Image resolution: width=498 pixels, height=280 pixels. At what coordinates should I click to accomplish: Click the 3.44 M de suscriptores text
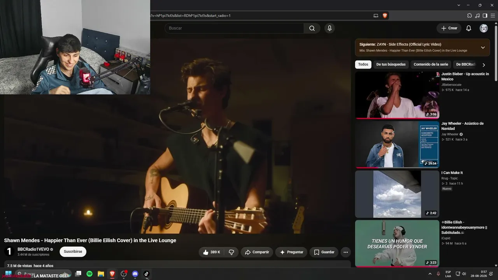33,255
